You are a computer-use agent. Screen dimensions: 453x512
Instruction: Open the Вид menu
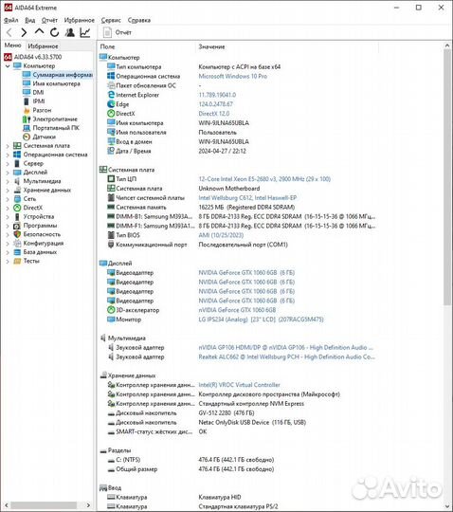point(30,20)
